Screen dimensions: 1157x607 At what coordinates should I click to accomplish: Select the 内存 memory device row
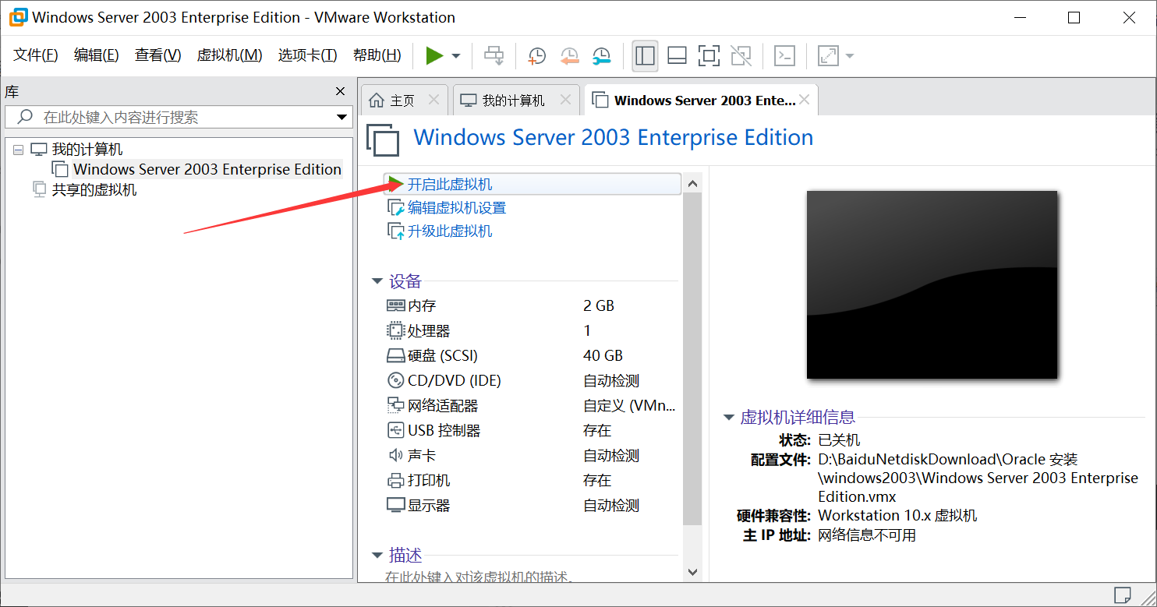[533, 305]
